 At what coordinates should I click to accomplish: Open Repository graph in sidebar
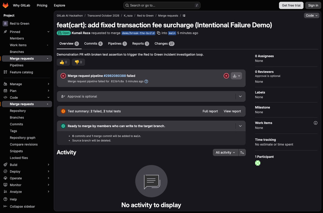(x=22, y=138)
